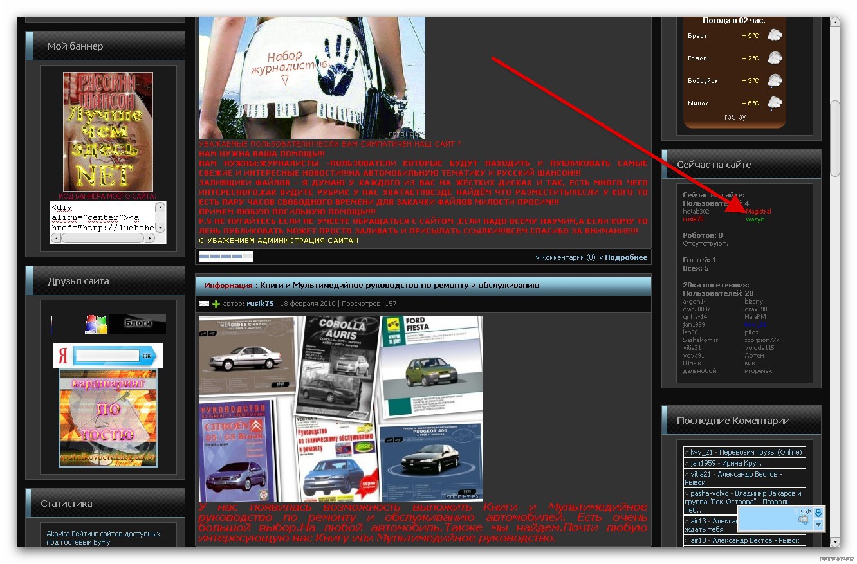This screenshot has width=857, height=564.
Task: Open visitor voloda115 profile
Action: (760, 347)
